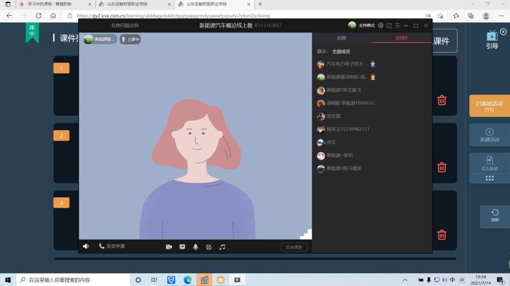Click the 引入活动 import icon
510x286 pixels.
(x=489, y=160)
